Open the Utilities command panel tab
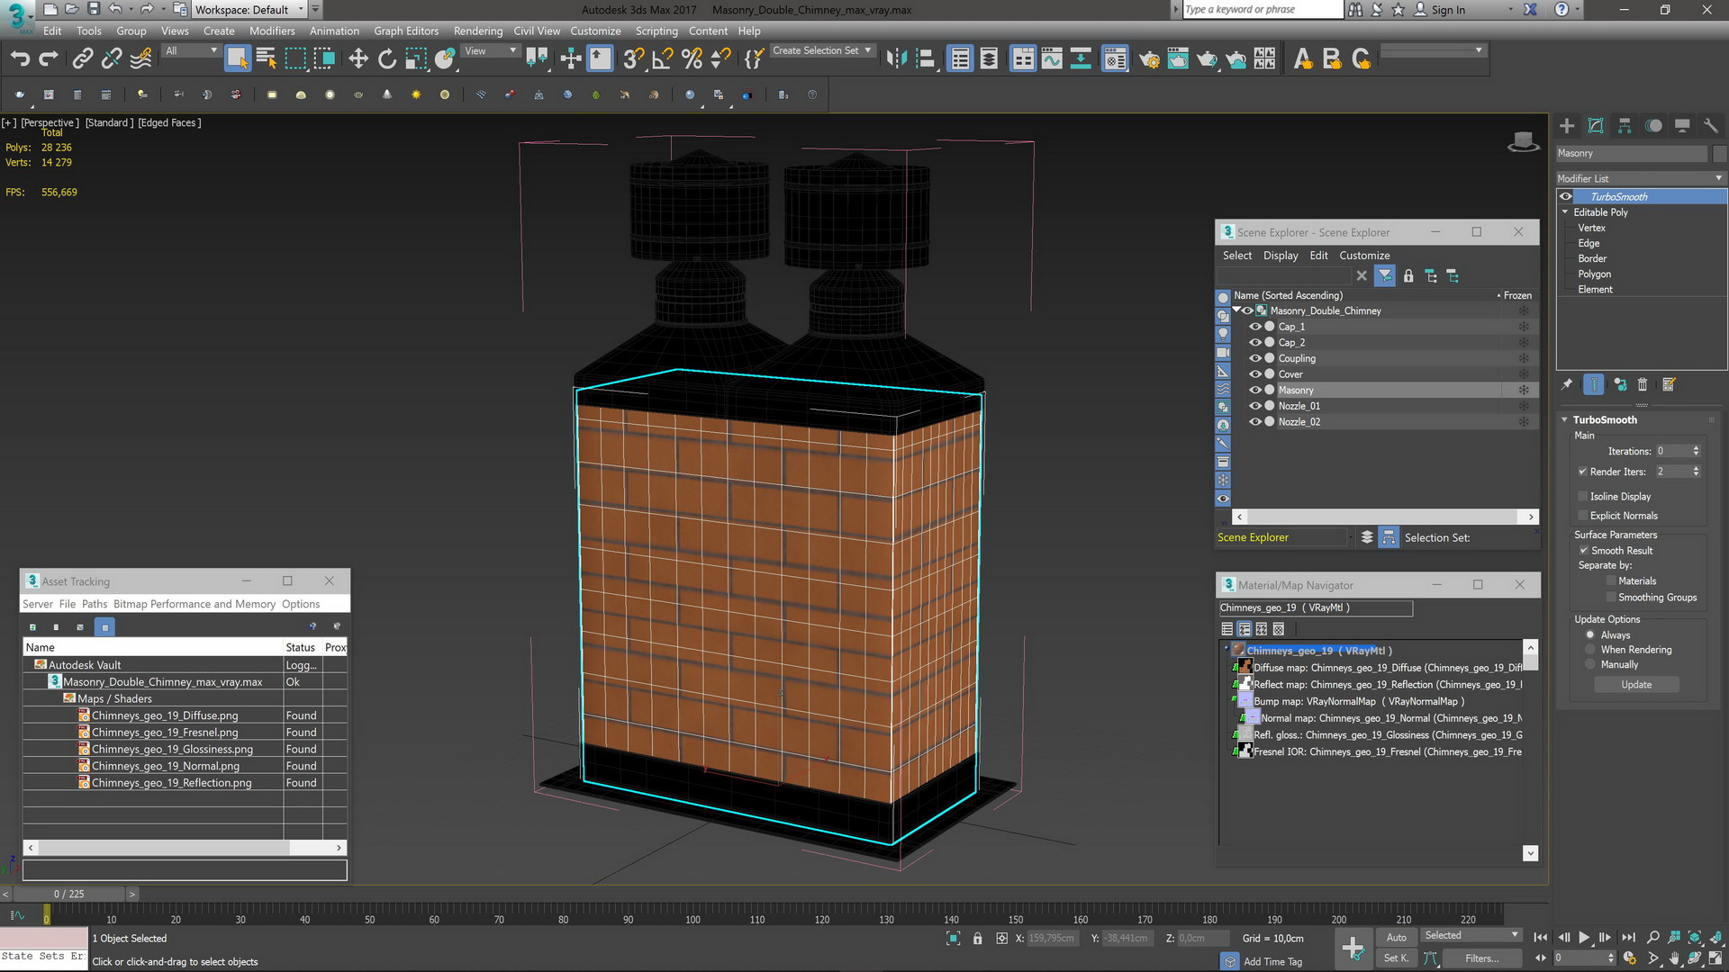 pos(1711,126)
